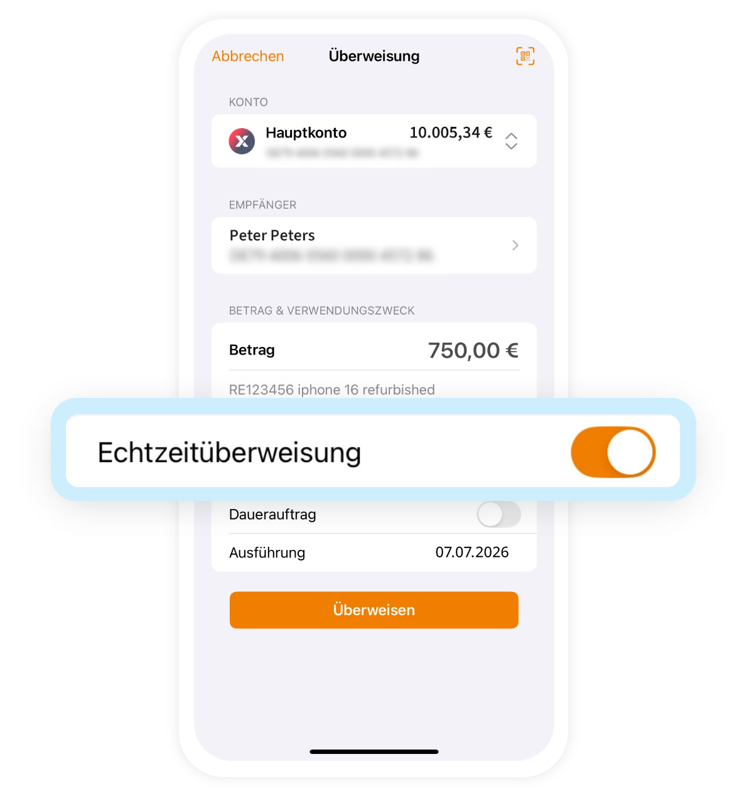Screen dimensions: 747x796
Task: Click the Überweisung screen title
Action: [x=374, y=56]
